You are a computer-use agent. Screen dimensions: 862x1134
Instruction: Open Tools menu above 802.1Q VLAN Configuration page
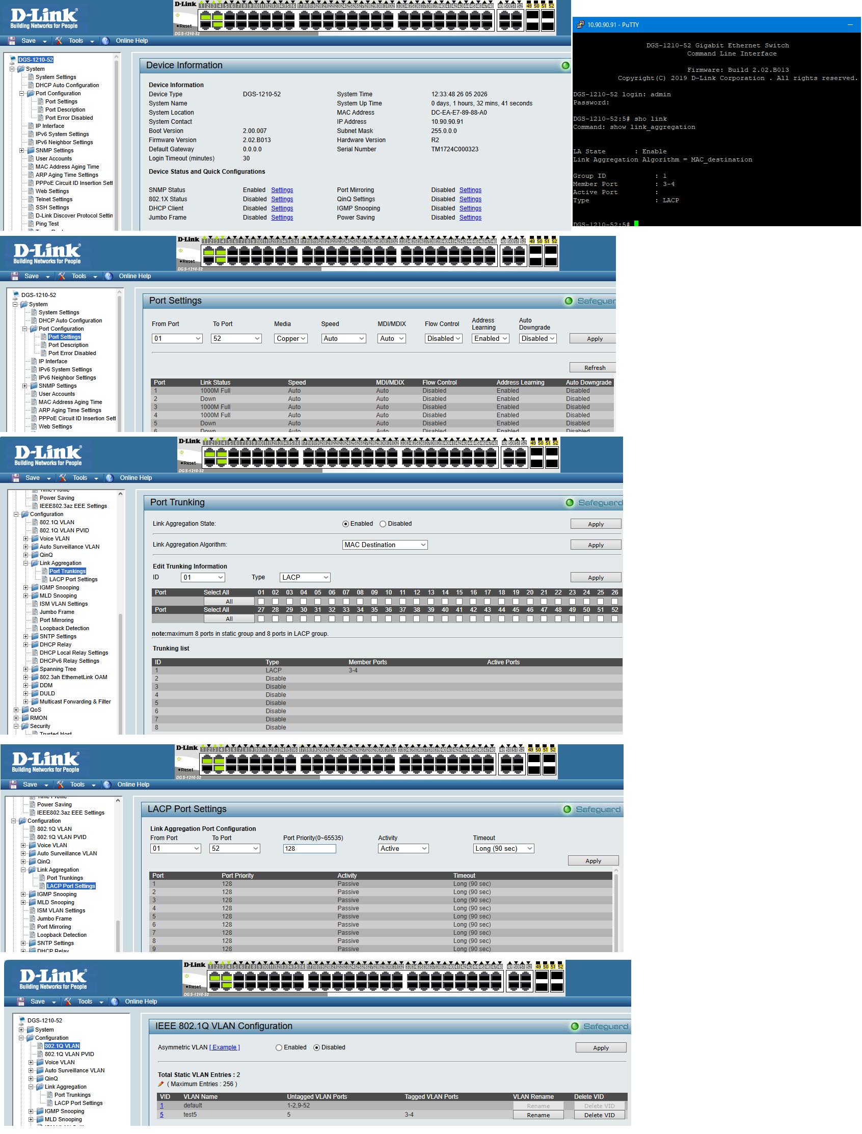pyautogui.click(x=85, y=1002)
